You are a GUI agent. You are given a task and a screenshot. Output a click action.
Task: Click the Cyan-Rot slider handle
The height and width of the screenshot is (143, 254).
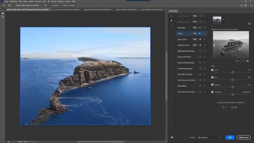click(233, 72)
